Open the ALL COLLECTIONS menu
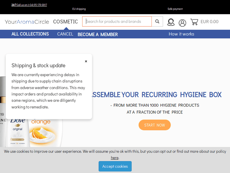The height and width of the screenshot is (173, 230). [x=30, y=34]
